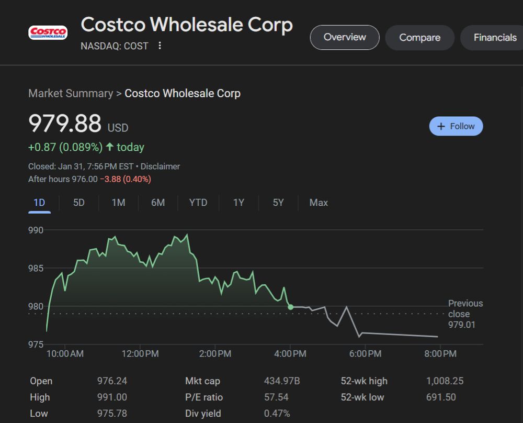Open the Disclaimer link
523x423 pixels.
(x=160, y=166)
